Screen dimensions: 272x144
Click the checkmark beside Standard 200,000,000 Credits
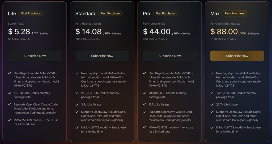(77, 93)
